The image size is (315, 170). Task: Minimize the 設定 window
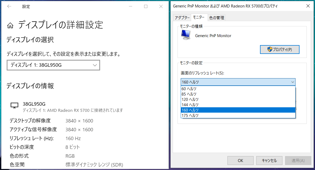pyautogui.click(x=131, y=6)
